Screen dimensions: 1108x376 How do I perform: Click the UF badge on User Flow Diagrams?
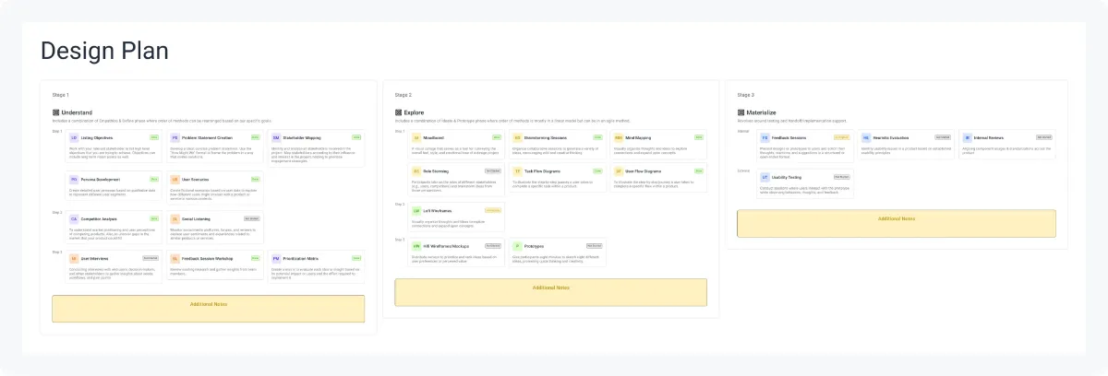tap(619, 171)
